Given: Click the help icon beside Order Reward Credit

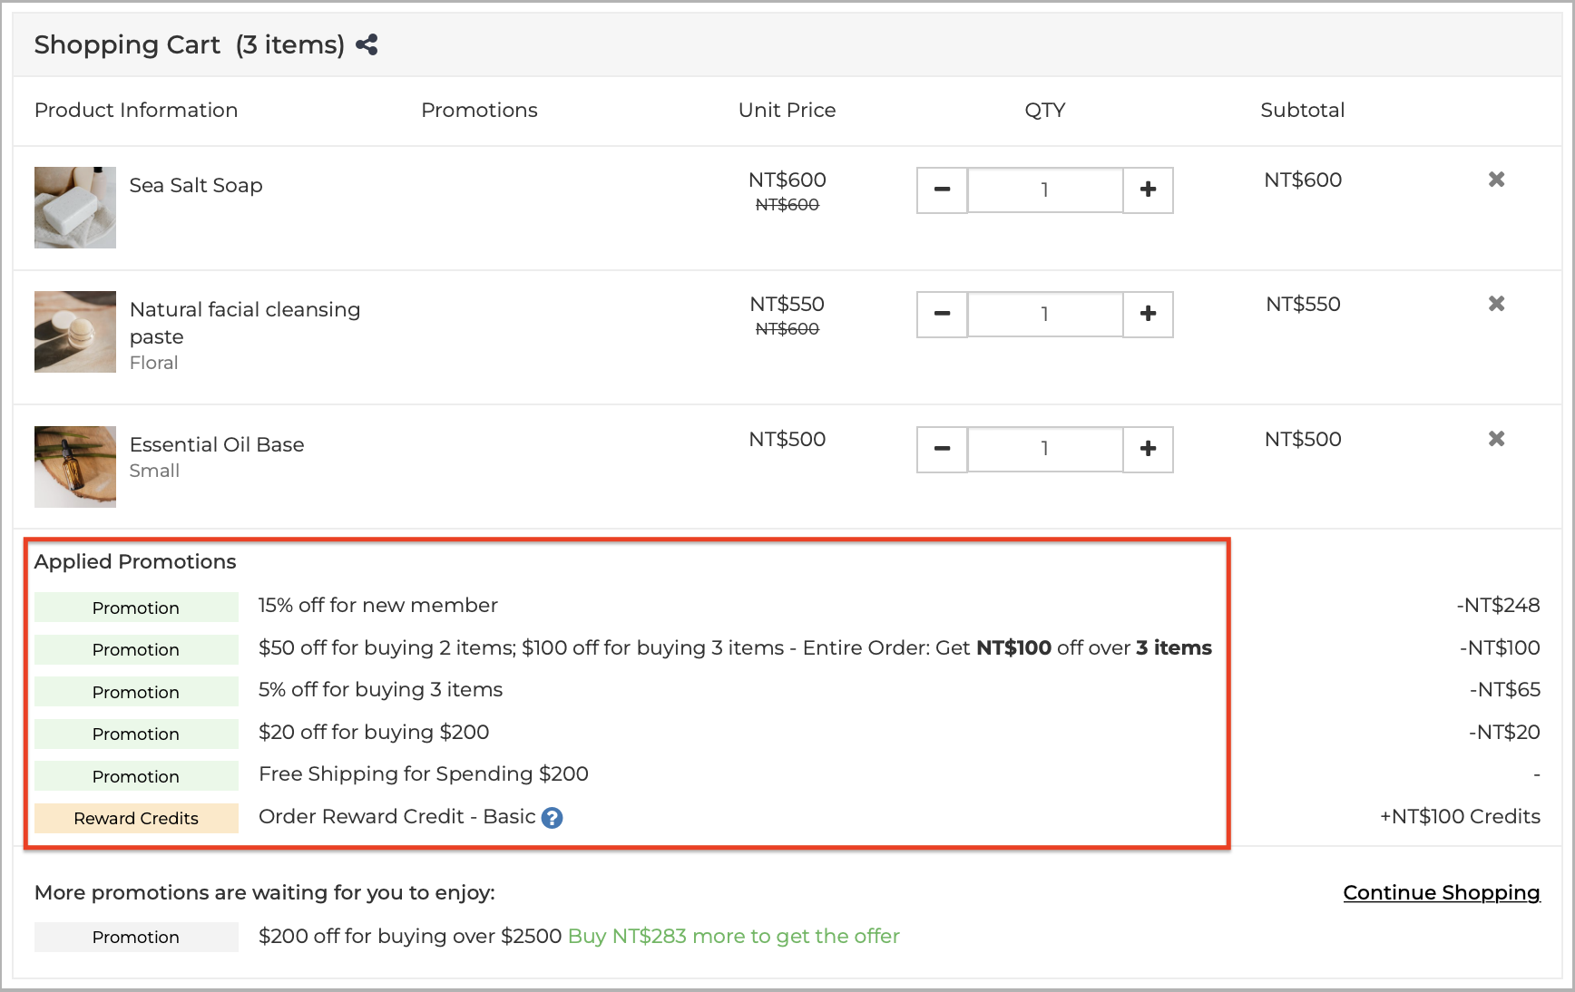Looking at the screenshot, I should pos(552,817).
